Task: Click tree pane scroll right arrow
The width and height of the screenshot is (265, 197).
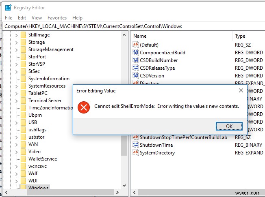Action: click(117, 192)
